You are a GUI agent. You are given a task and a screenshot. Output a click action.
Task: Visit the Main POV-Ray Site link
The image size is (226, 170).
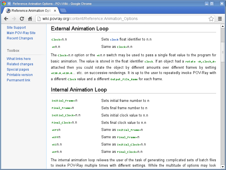point(21,33)
